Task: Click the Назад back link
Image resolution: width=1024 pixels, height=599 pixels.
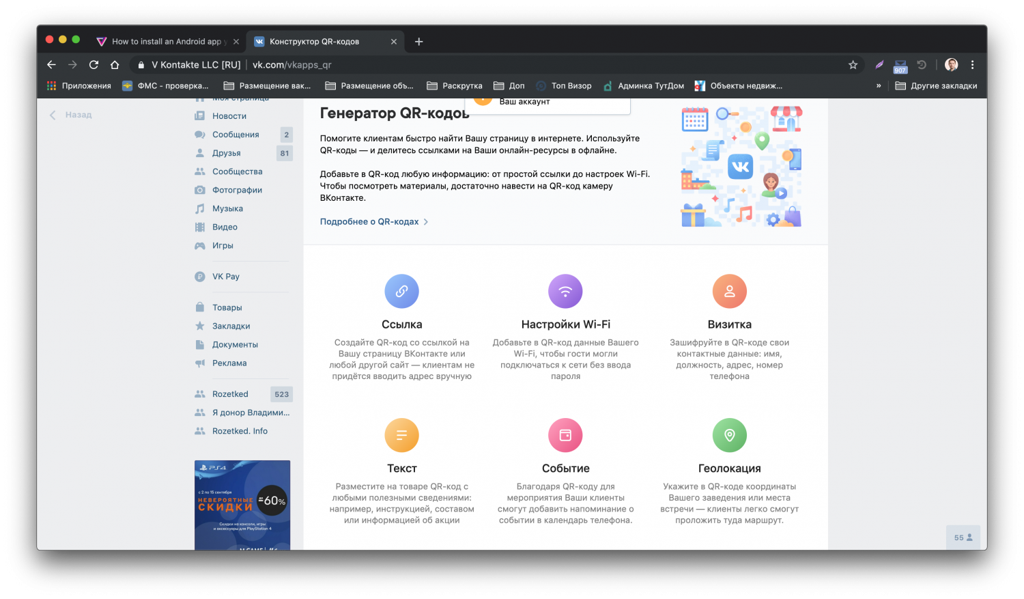Action: pos(71,115)
